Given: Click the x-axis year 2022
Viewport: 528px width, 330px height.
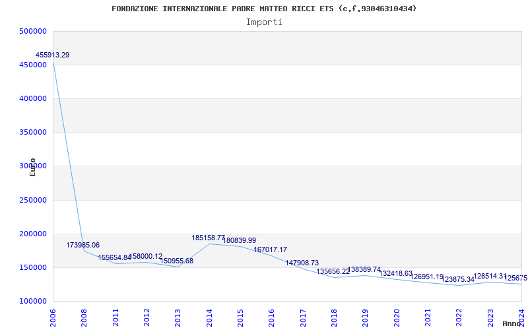Looking at the screenshot, I should (x=459, y=317).
